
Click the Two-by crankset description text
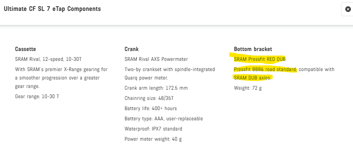pos(170,74)
